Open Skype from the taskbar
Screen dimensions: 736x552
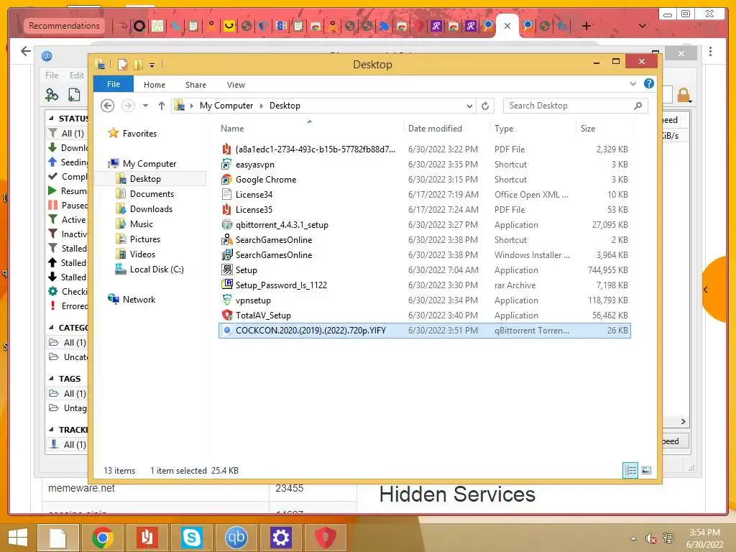tap(191, 538)
